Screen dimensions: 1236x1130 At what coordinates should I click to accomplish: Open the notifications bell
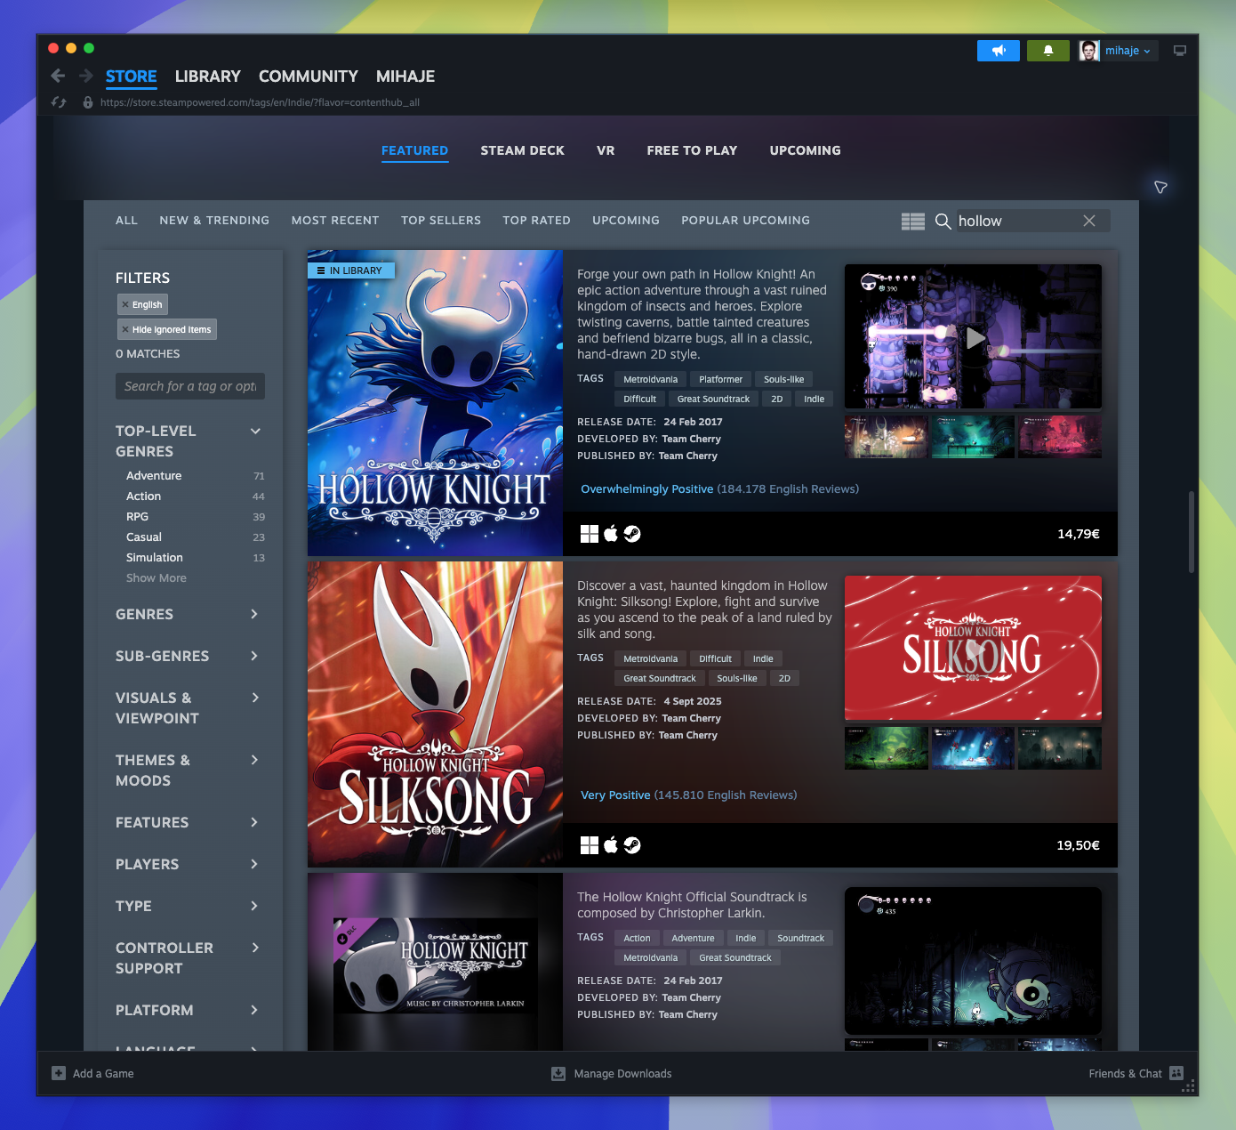(1048, 51)
